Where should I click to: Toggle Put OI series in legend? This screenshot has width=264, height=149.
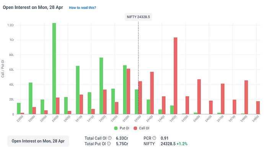tap(122, 128)
